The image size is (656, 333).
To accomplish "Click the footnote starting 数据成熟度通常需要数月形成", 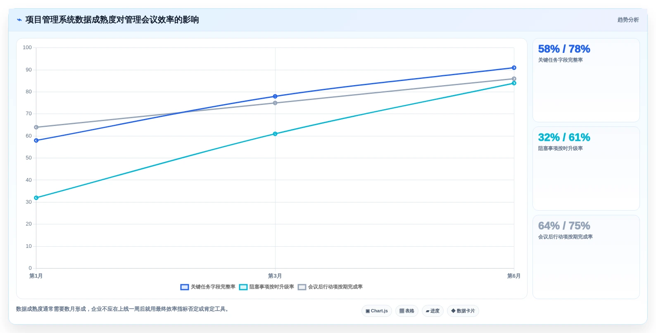I will [124, 309].
